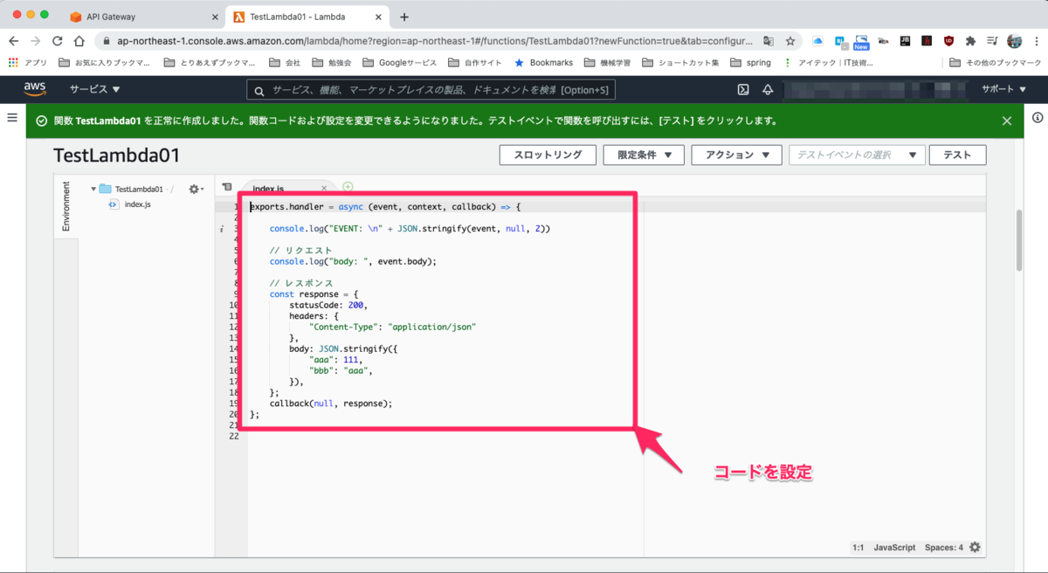
Task: Open テストイベントの選択 dropdown
Action: tap(857, 155)
